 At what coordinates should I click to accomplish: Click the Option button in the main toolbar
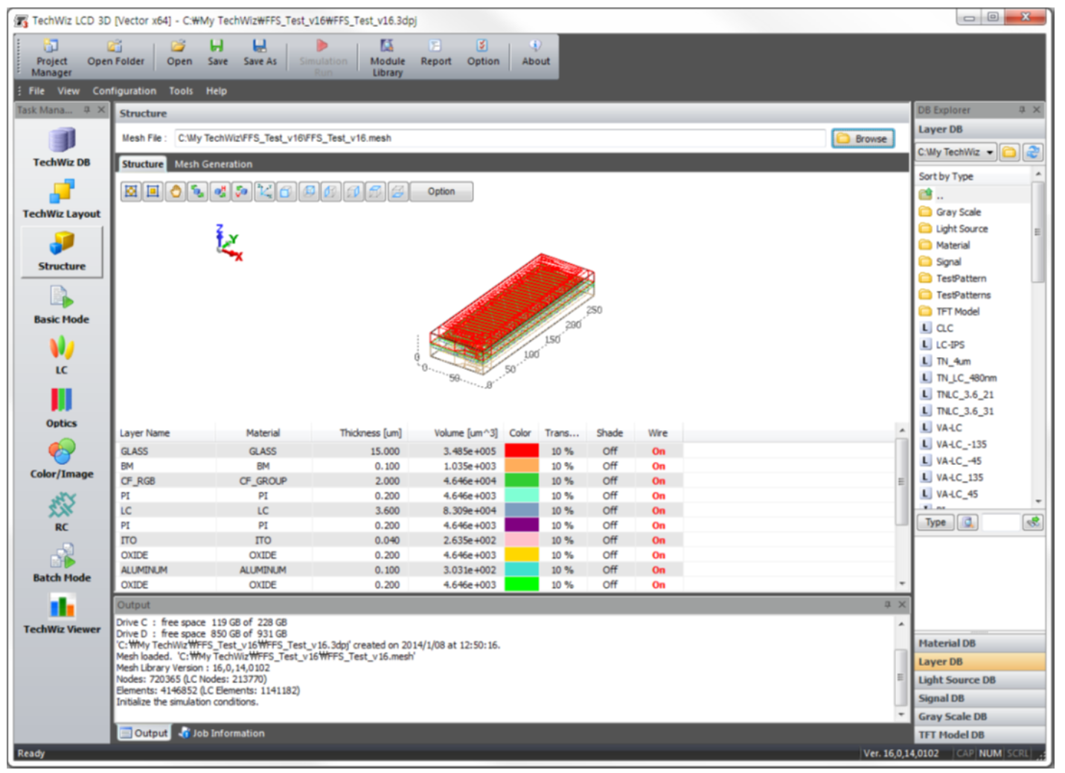[483, 52]
